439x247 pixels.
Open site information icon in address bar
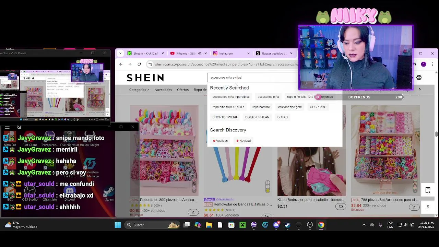pos(150,64)
